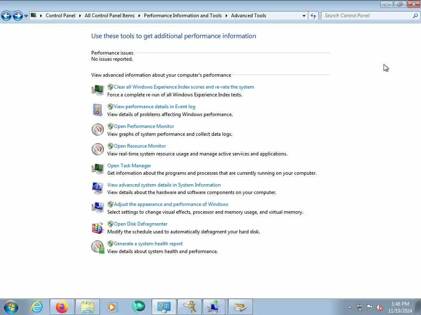Viewport: 421px width, 315px height.
Task: Click Generate a system health report link
Action: [x=148, y=244]
